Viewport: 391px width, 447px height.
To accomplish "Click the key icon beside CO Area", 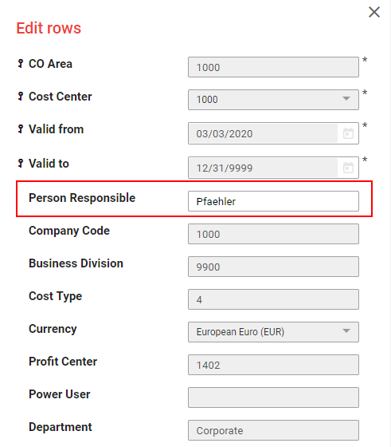I will [21, 64].
